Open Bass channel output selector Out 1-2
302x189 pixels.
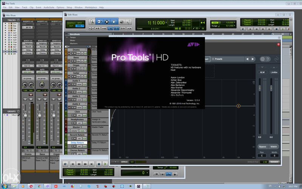pyautogui.click(x=42, y=66)
